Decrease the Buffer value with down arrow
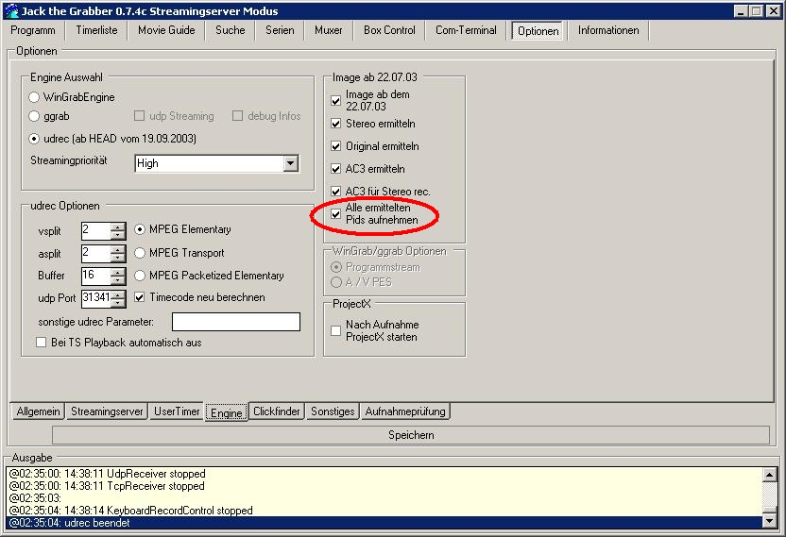Screen dimensions: 786x537 click(118, 280)
